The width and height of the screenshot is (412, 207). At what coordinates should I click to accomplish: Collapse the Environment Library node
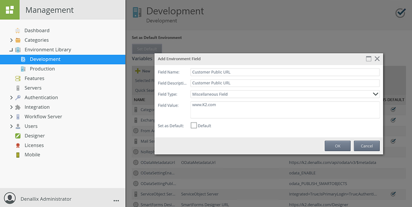(x=11, y=50)
